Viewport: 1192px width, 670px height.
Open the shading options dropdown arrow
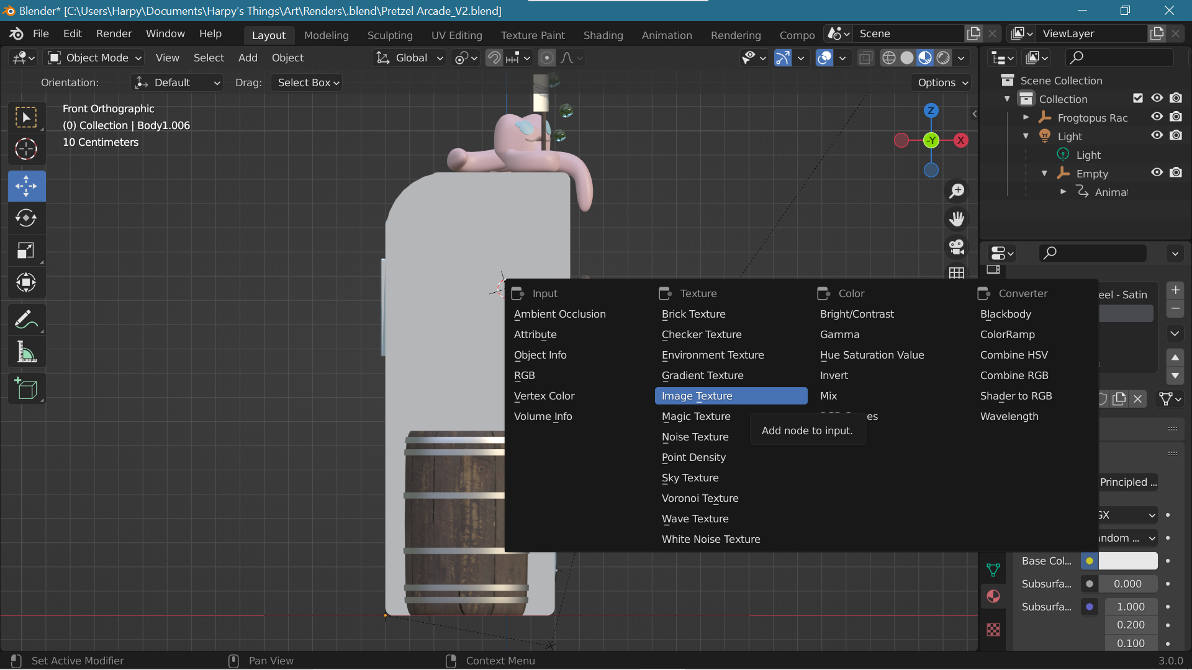[961, 58]
